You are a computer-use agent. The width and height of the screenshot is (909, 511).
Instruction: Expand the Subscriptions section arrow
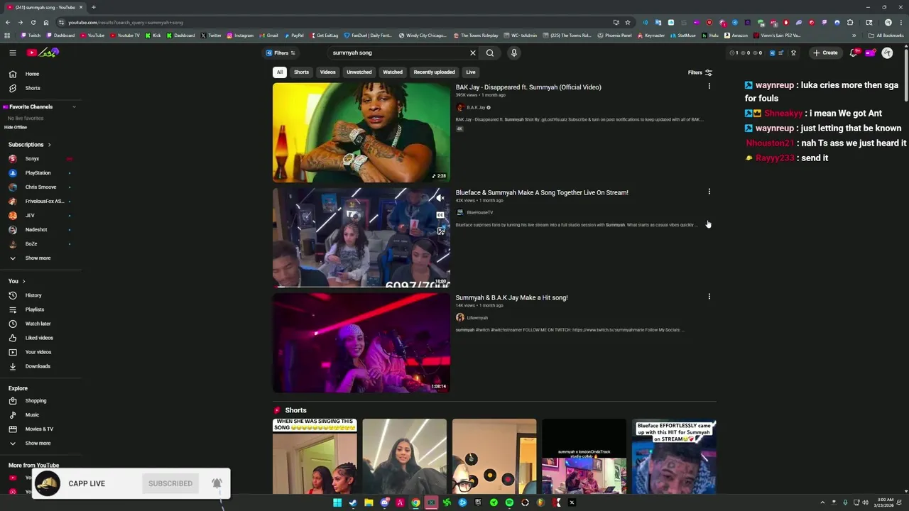click(49, 145)
